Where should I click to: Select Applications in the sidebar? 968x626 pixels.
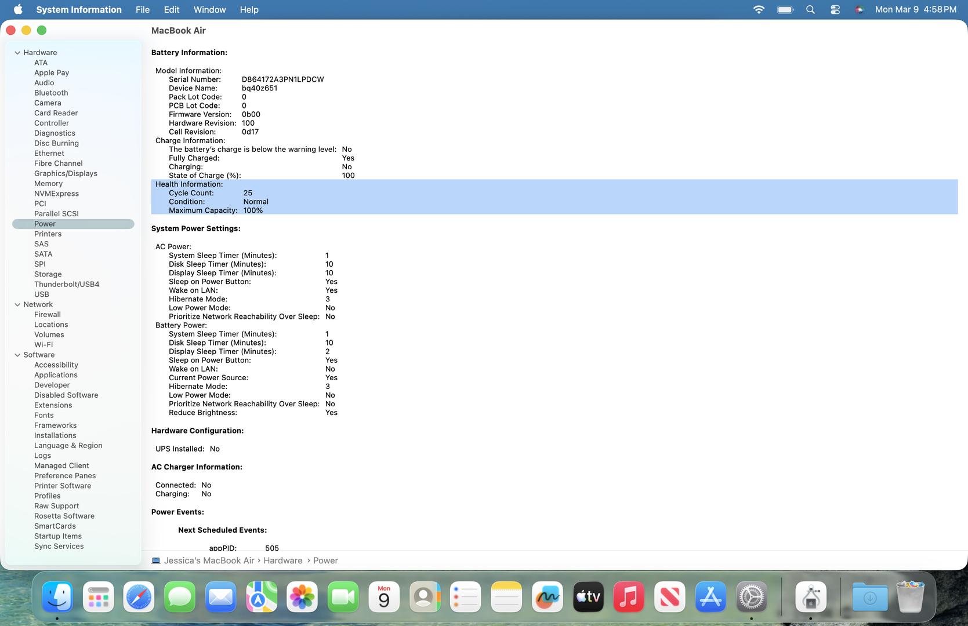pos(56,375)
